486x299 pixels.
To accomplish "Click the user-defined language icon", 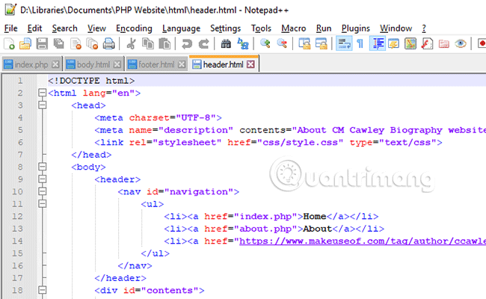I will 393,43.
